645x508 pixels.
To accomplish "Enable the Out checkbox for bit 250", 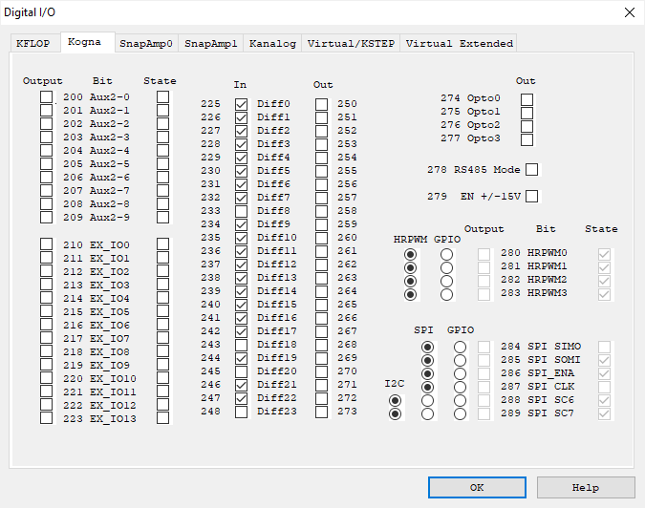I will click(322, 104).
